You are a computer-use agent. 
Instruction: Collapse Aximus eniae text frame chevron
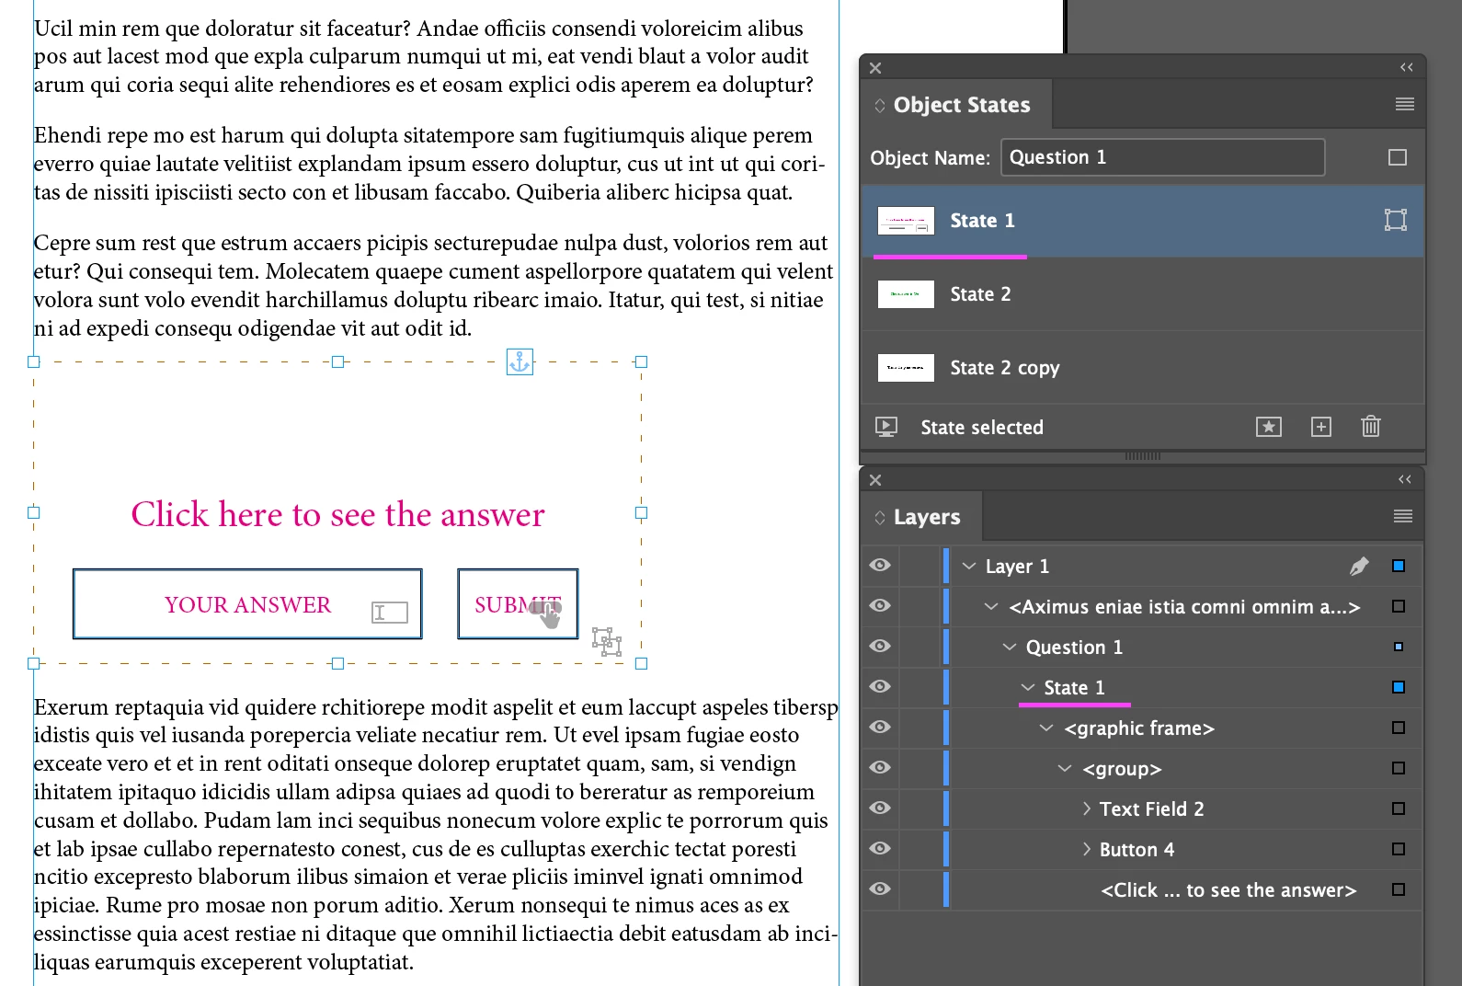[x=991, y=607]
